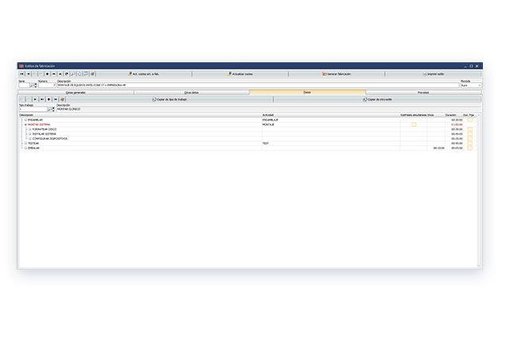The width and height of the screenshot is (510, 339).
Task: Toggle Dur. Fija checkbox for ENSAMBLAR row
Action: [x=470, y=120]
